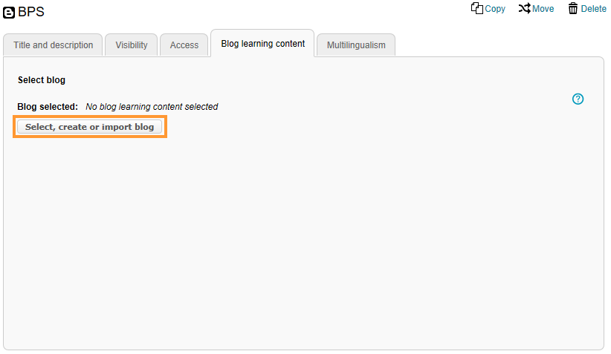Click the blog icon beside BPS title
The height and width of the screenshot is (354, 611).
pyautogui.click(x=10, y=13)
